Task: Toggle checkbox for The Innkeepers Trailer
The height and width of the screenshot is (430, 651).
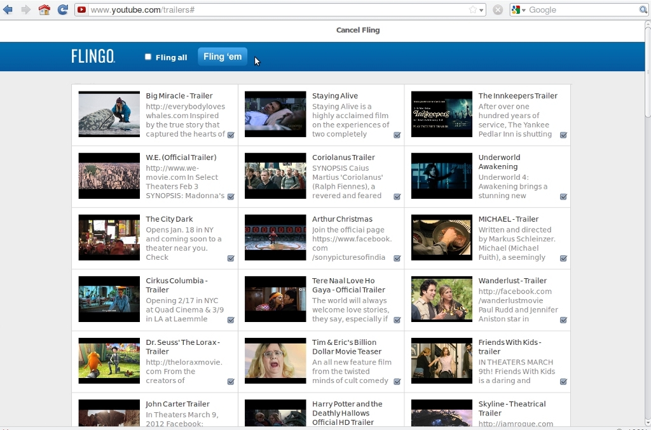Action: (563, 135)
